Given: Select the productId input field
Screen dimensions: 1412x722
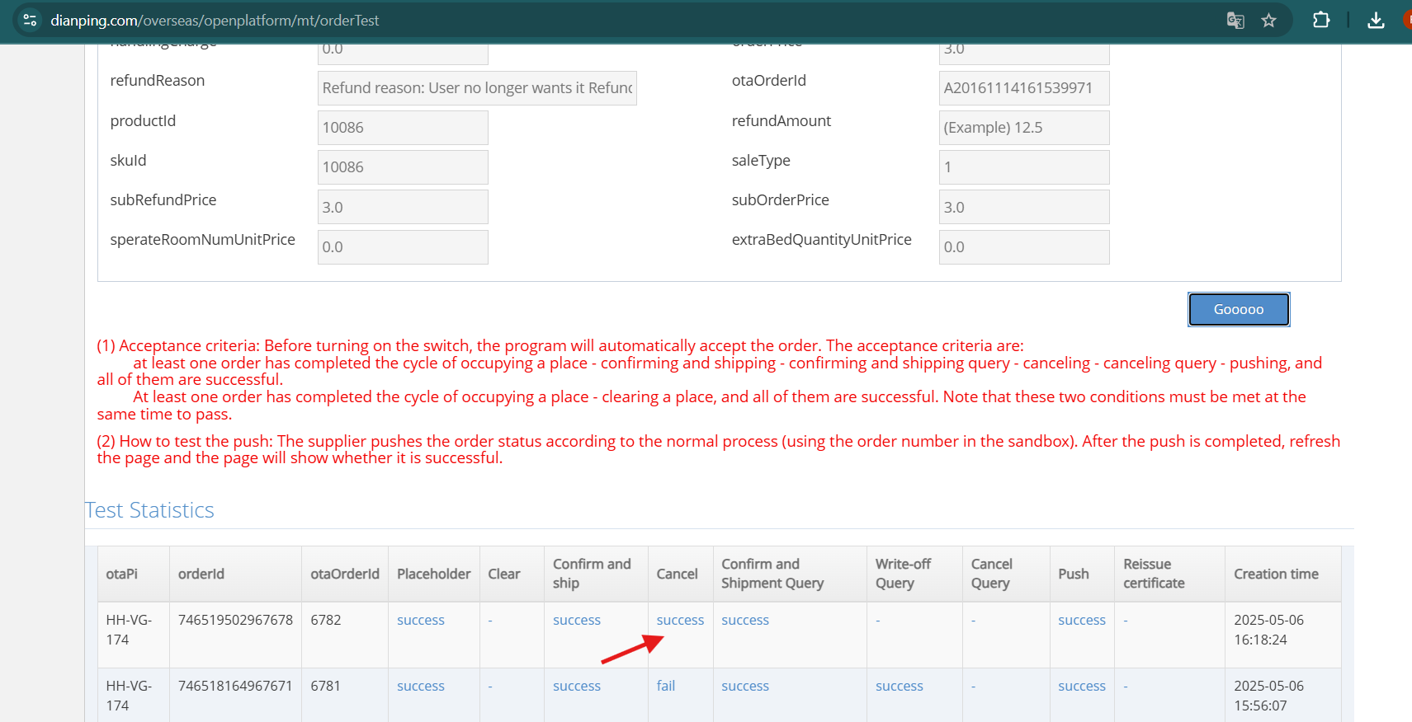Looking at the screenshot, I should [x=403, y=128].
